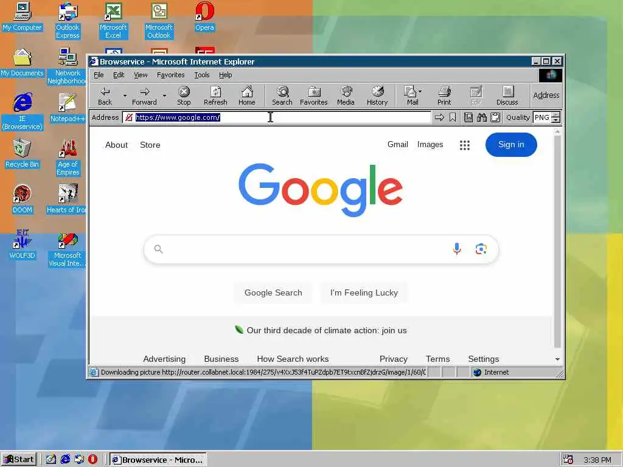Click the Browservice taskbar button
Viewport: 623px width, 467px height.
pos(158,460)
